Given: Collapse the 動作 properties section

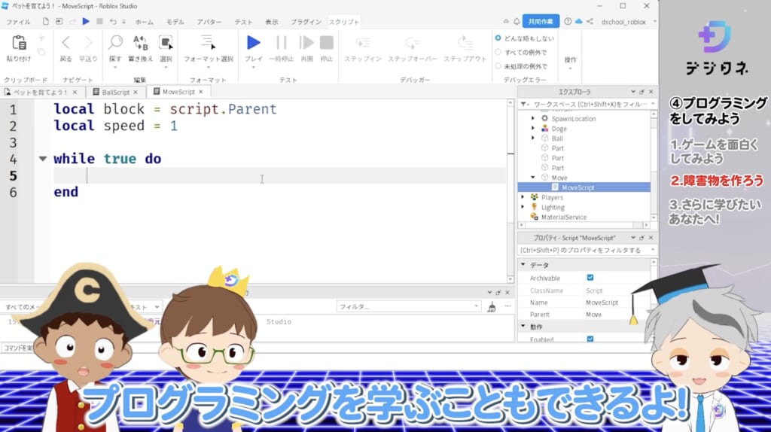Looking at the screenshot, I should 523,326.
